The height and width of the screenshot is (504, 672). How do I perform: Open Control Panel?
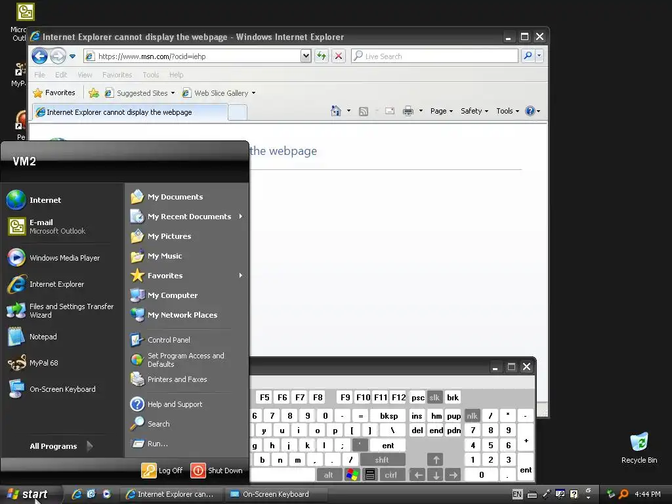(x=160, y=340)
